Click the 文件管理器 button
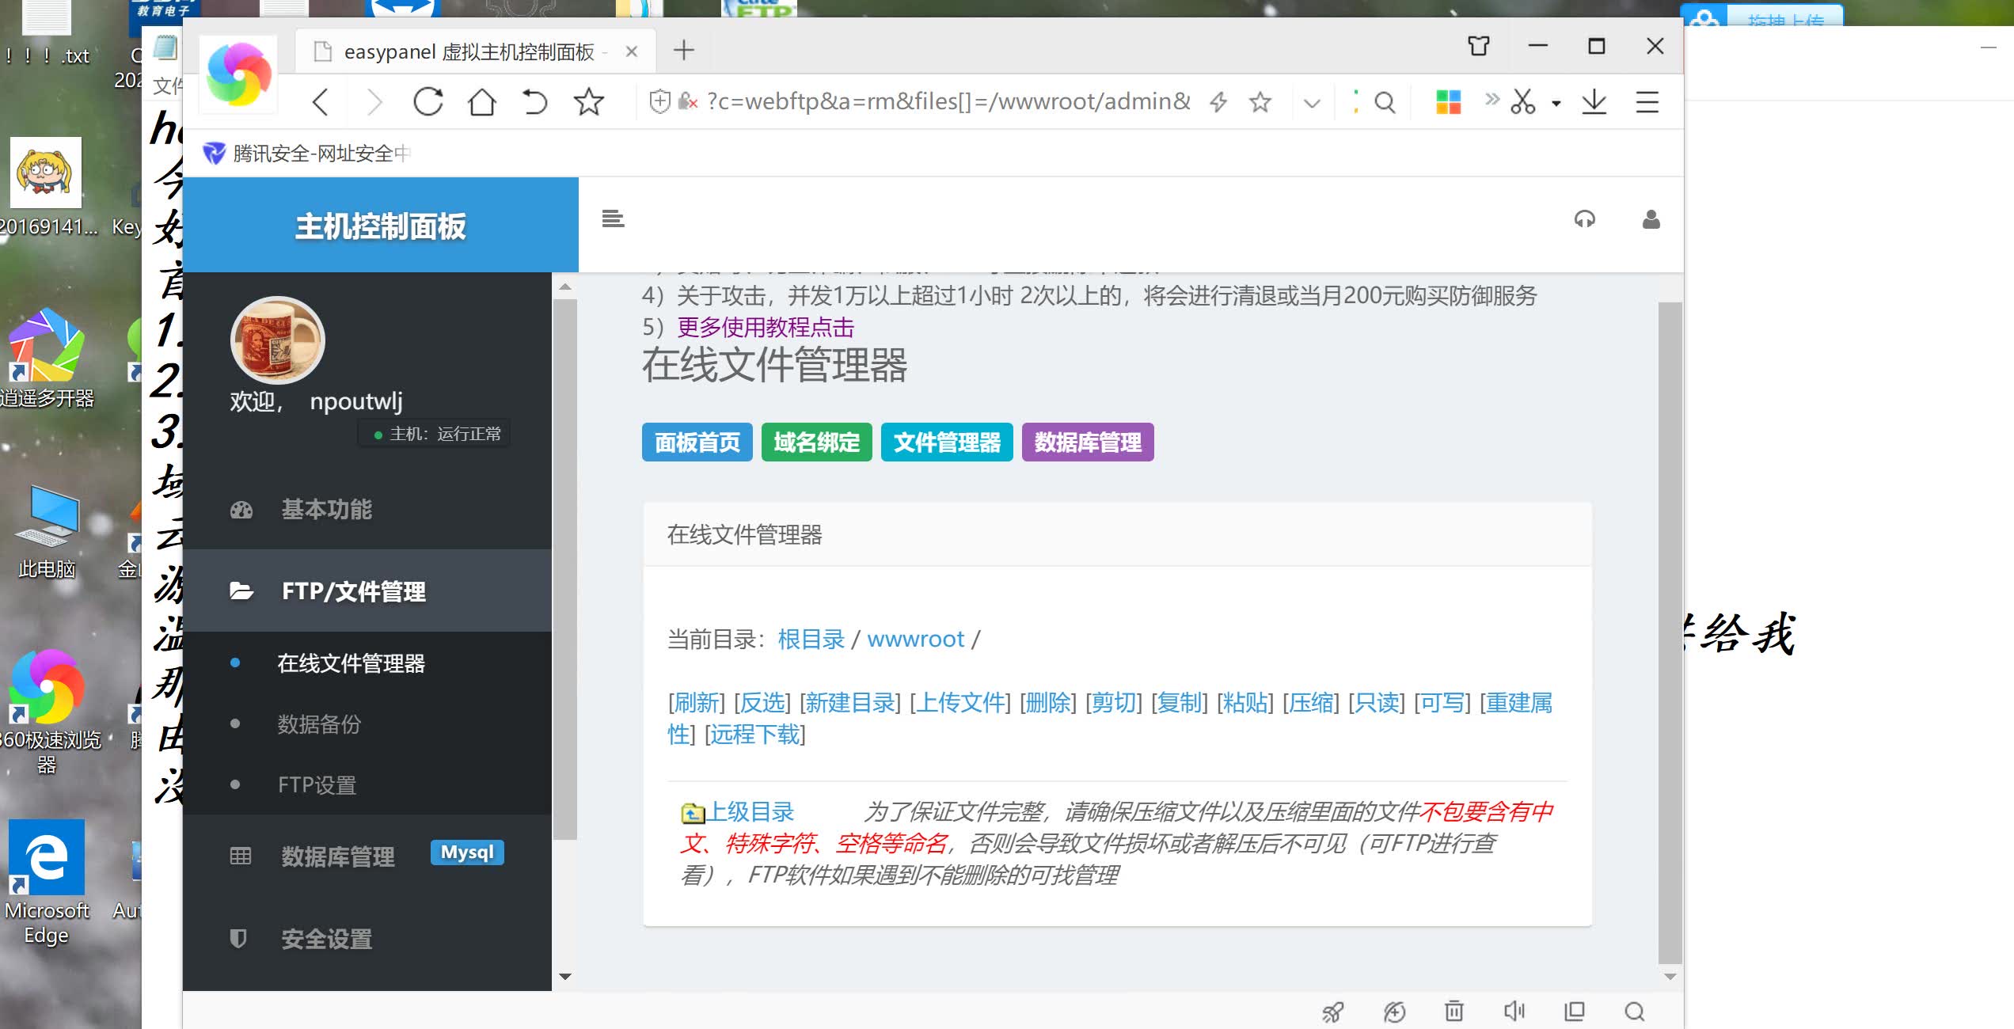The image size is (2014, 1029). [x=947, y=442]
